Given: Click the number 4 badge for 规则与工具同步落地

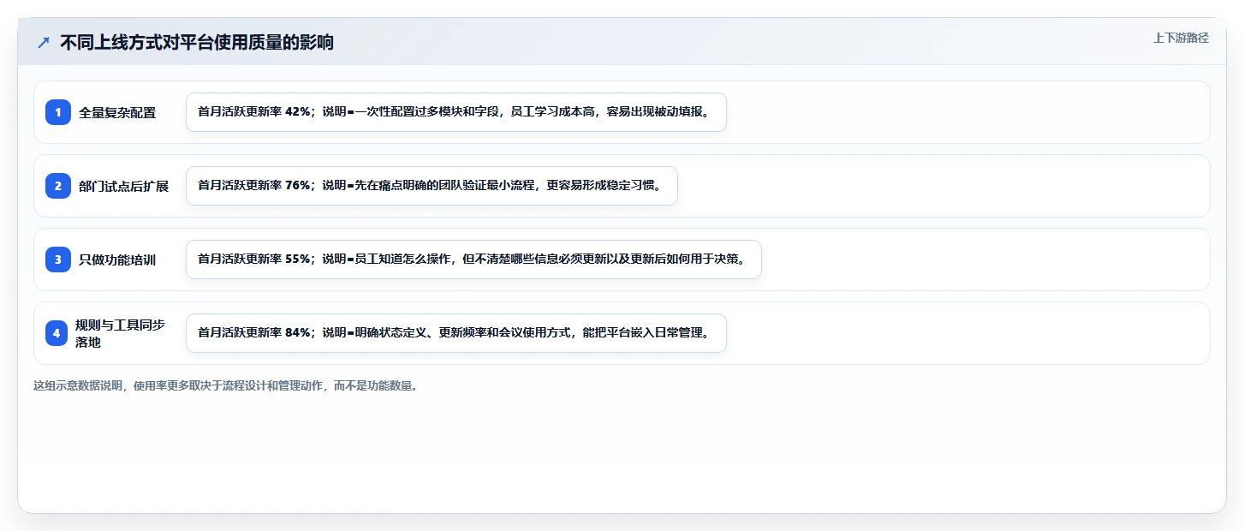Looking at the screenshot, I should pyautogui.click(x=57, y=333).
